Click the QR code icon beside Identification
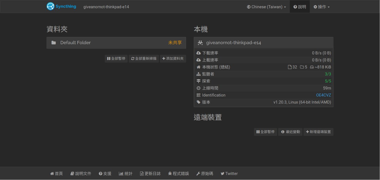This screenshot has height=180, width=380. pos(198,95)
